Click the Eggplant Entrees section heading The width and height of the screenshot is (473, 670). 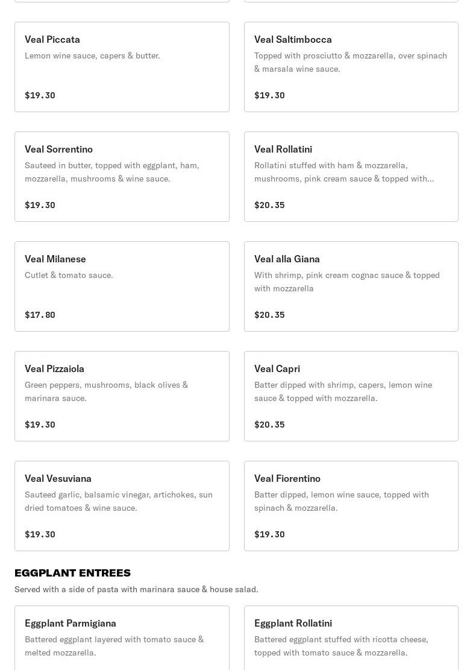click(x=72, y=573)
